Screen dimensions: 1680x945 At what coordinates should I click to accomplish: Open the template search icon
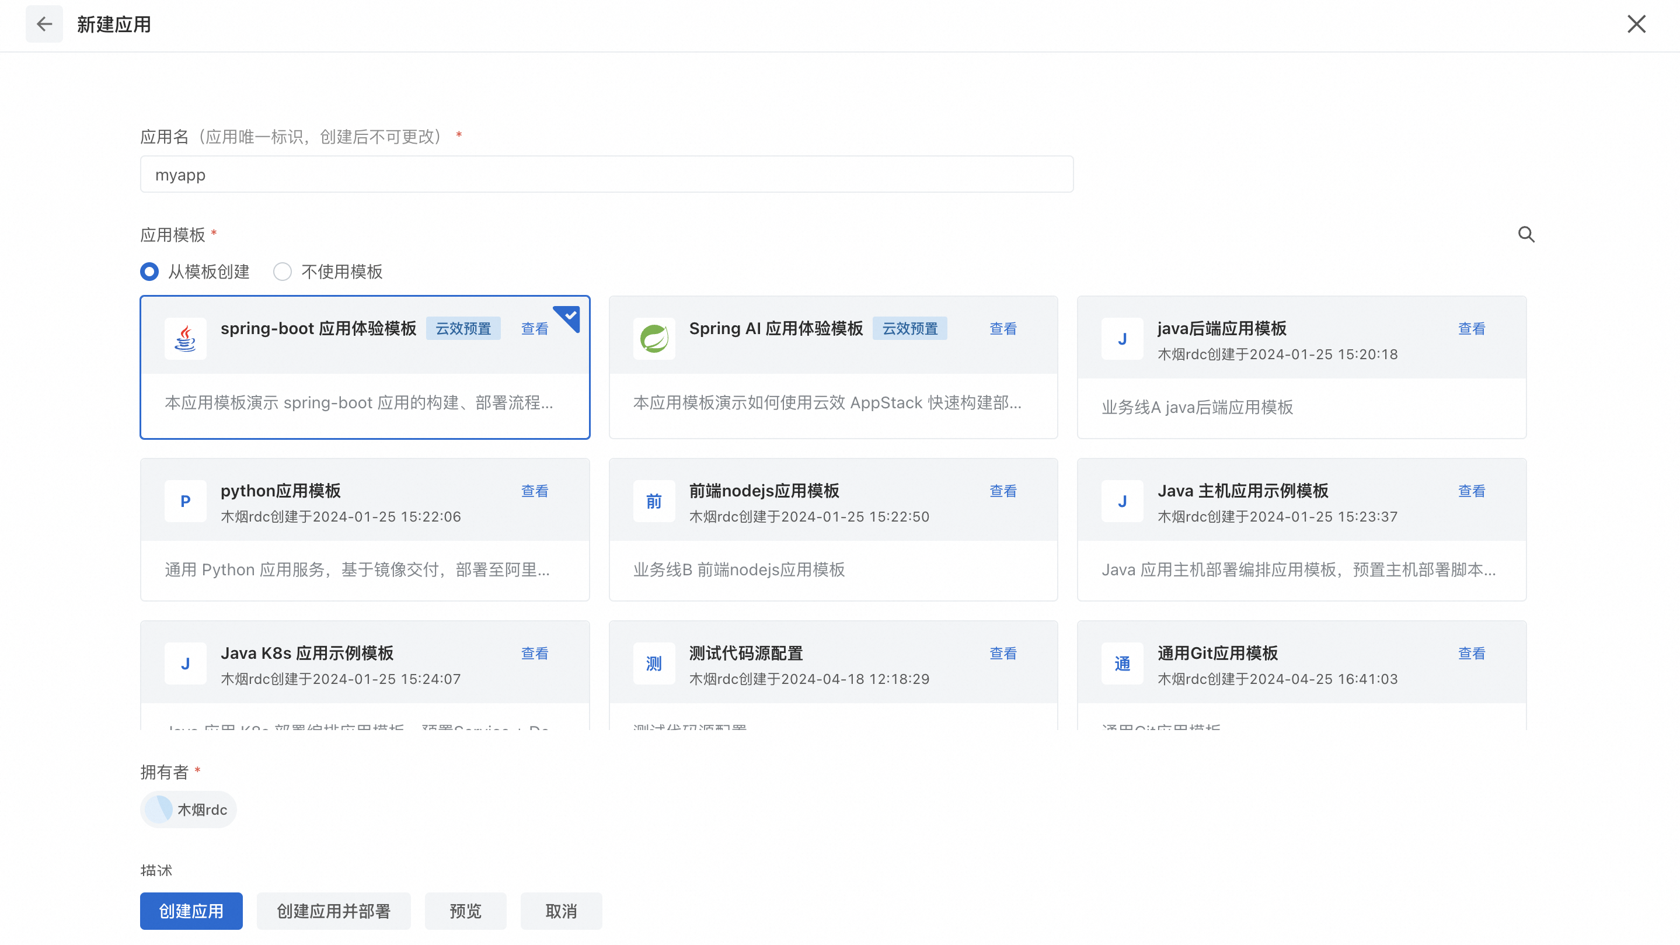click(x=1526, y=234)
